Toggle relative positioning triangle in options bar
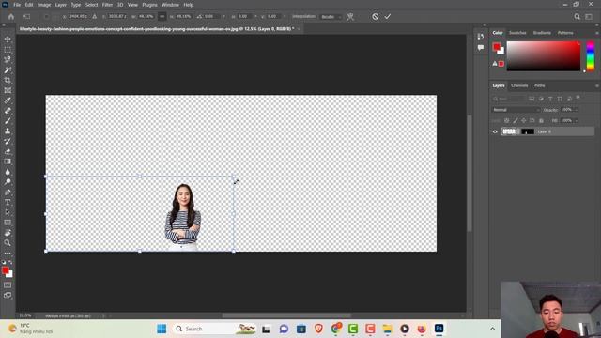This screenshot has width=601, height=338. point(94,17)
